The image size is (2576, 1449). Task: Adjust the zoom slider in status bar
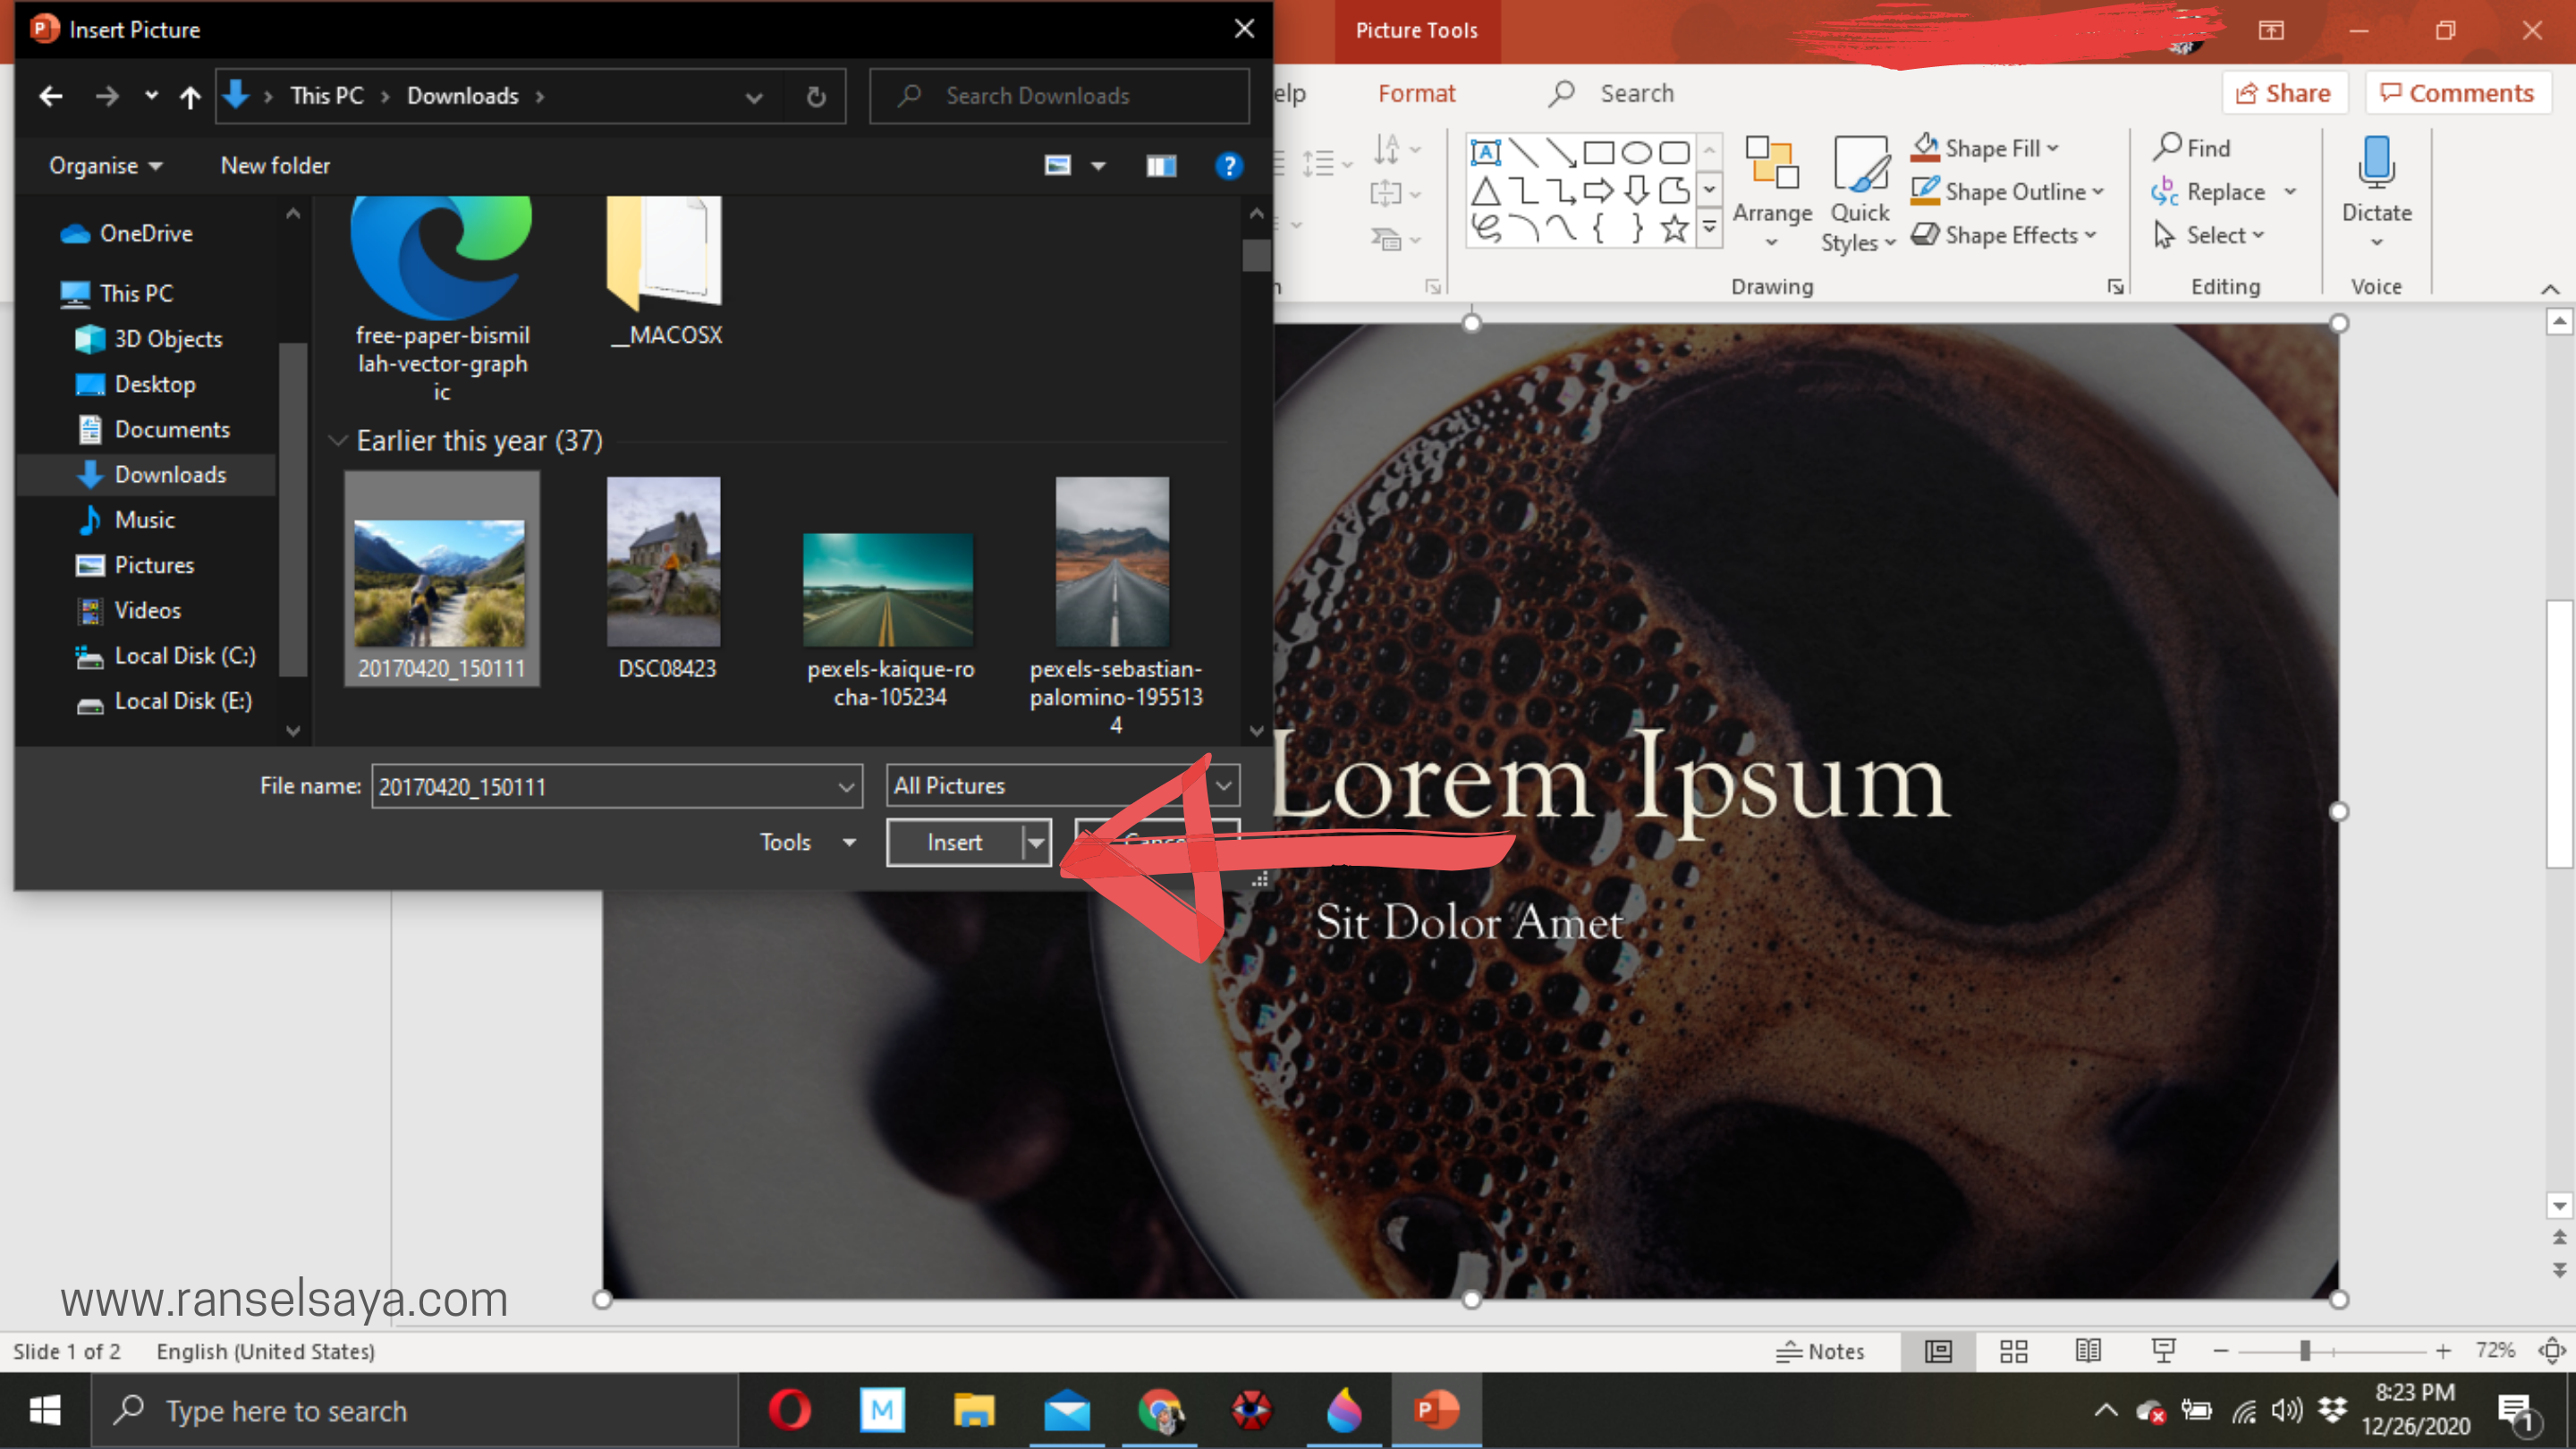click(x=2305, y=1351)
